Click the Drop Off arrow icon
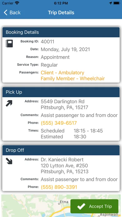122x217 pixels. pyautogui.click(x=9, y=161)
